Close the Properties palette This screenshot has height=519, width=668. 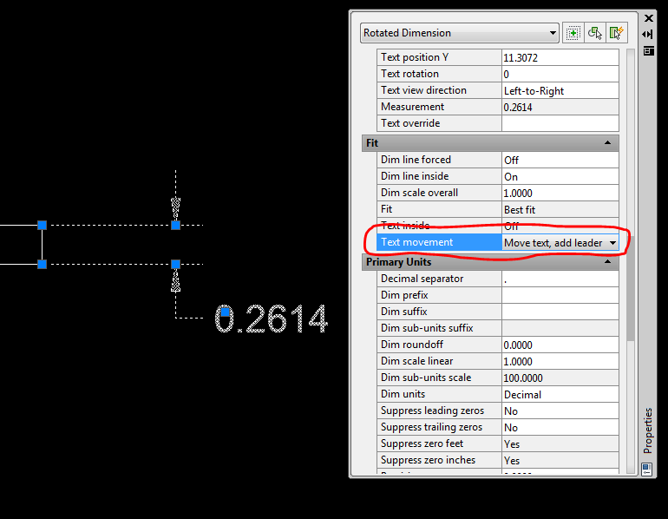point(648,17)
